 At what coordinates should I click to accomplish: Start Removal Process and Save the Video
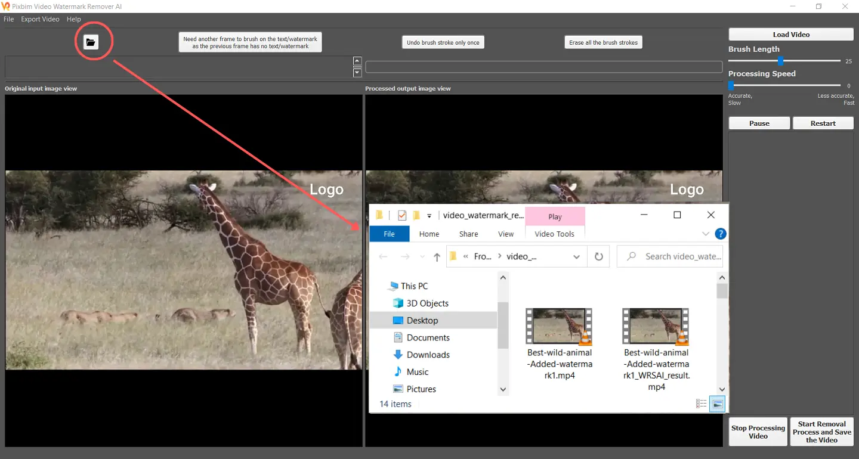(x=822, y=432)
